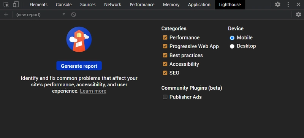The height and width of the screenshot is (138, 304).
Task: Select the Mobile device radio button
Action: (x=232, y=38)
